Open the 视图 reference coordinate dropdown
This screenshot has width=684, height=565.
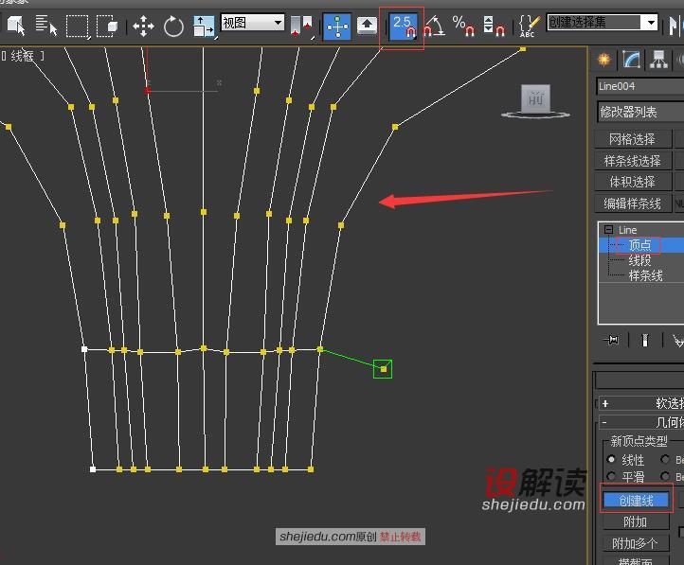[x=252, y=22]
